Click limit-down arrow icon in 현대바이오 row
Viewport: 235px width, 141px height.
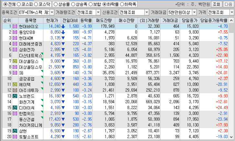(63, 26)
